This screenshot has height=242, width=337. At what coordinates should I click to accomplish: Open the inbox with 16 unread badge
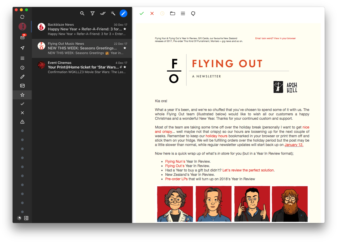coord(22,38)
